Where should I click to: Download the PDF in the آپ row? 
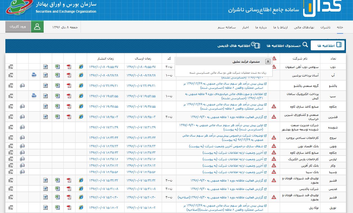pos(69,75)
